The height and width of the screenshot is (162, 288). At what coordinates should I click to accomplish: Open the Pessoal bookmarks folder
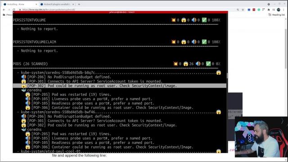point(8,15)
